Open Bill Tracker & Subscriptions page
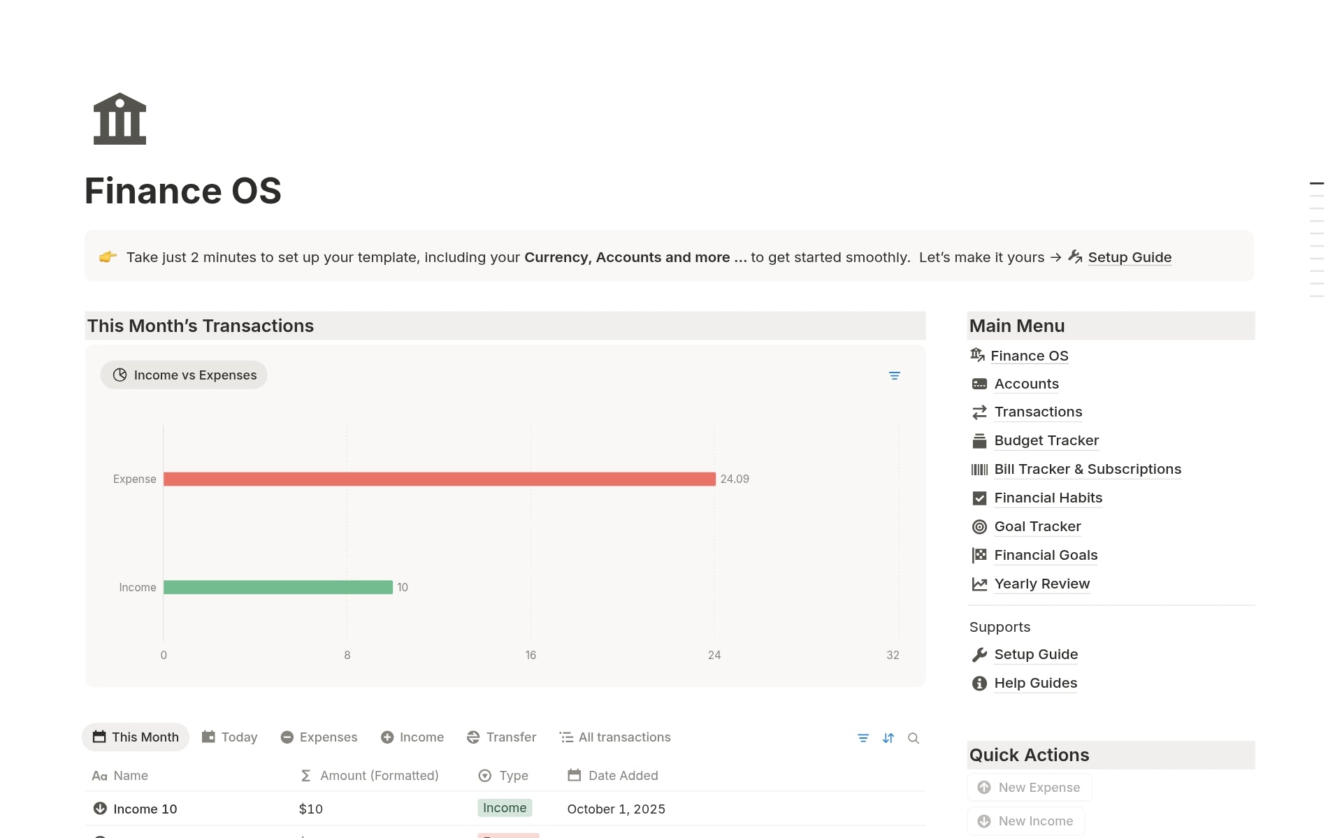This screenshot has height=838, width=1342. [1087, 470]
